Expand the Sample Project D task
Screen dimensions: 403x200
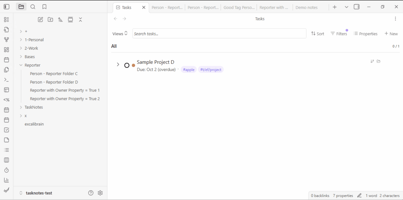click(118, 65)
